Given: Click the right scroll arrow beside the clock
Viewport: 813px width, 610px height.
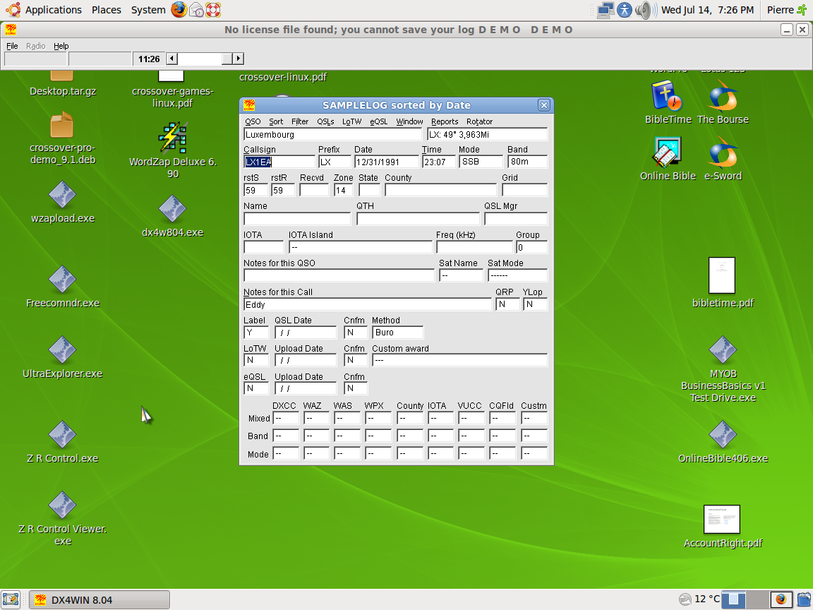Looking at the screenshot, I should click(238, 59).
